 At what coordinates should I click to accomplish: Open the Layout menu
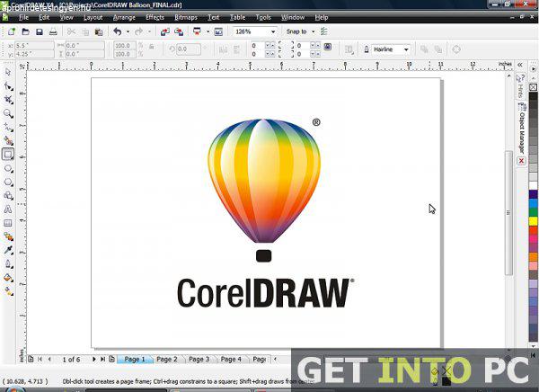click(x=93, y=17)
